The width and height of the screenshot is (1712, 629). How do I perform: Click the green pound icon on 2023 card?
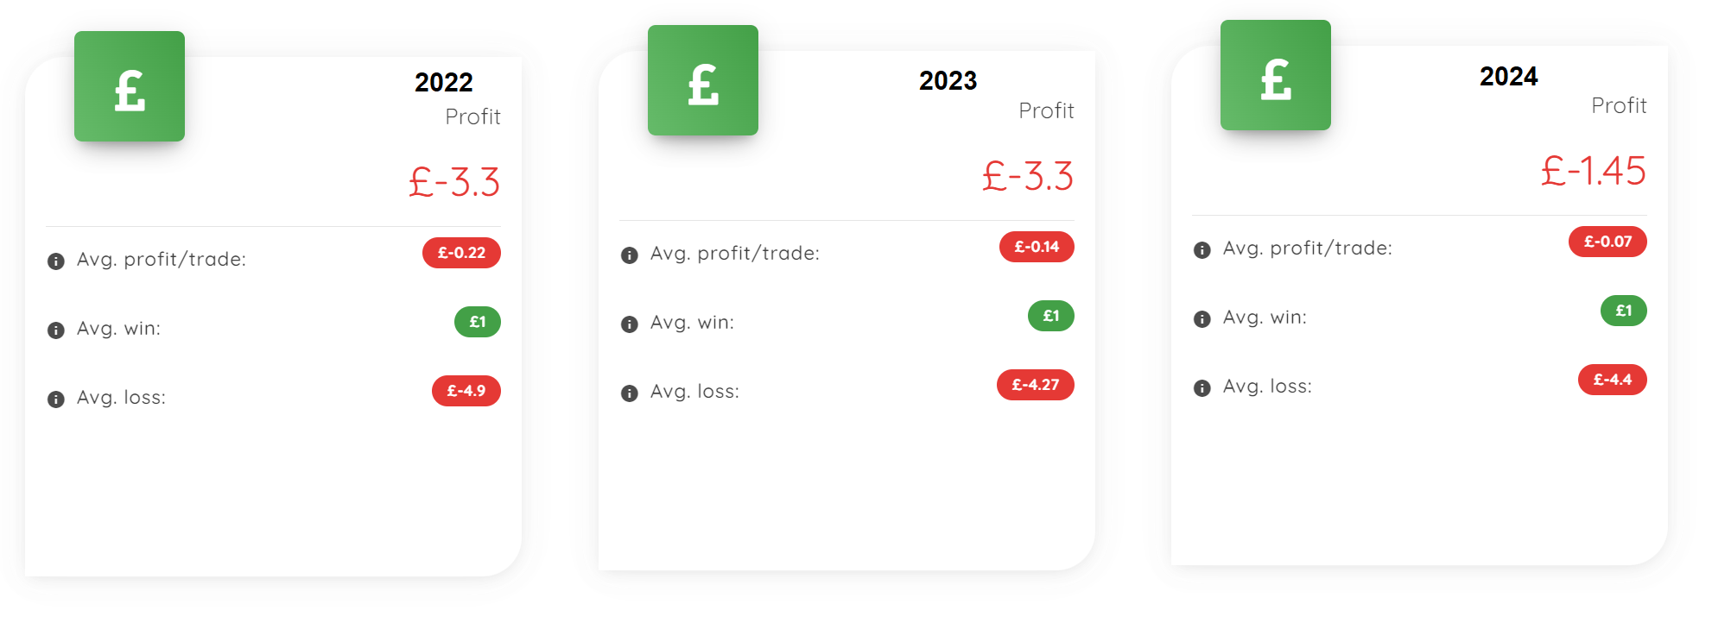click(703, 80)
